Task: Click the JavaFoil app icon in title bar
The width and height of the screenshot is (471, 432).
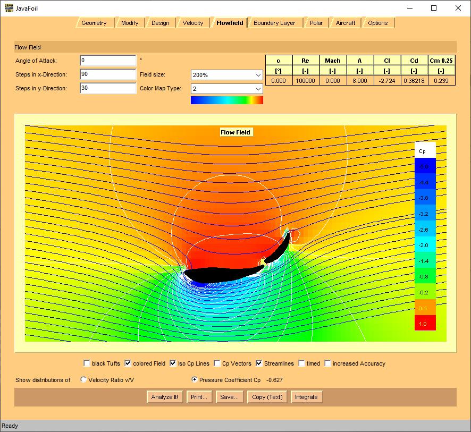Action: tap(9, 8)
